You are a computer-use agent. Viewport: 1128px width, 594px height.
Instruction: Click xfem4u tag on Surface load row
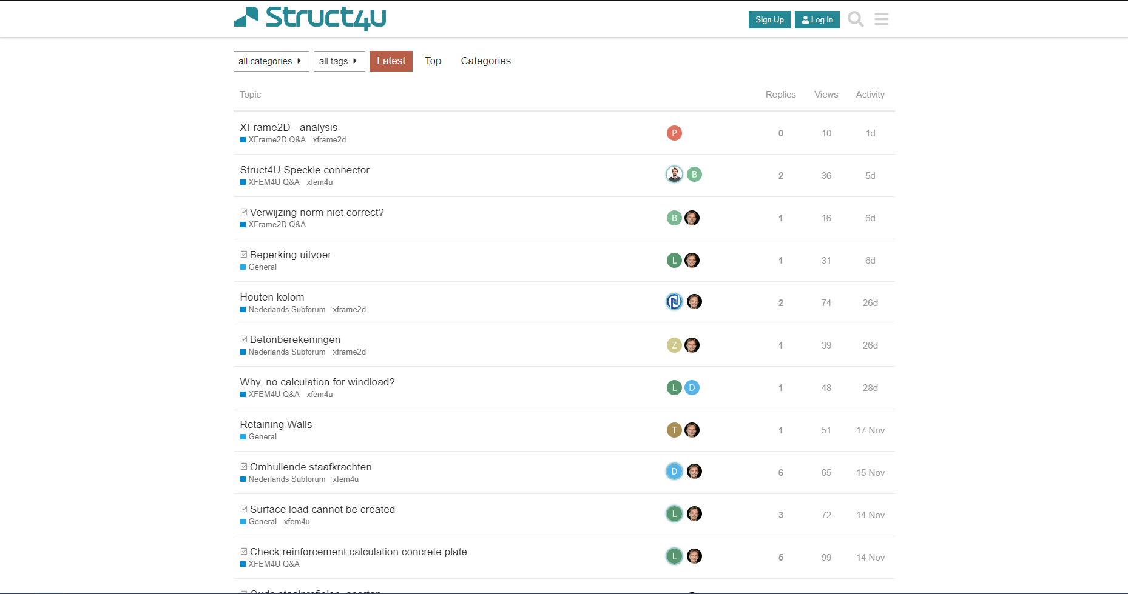pyautogui.click(x=297, y=522)
